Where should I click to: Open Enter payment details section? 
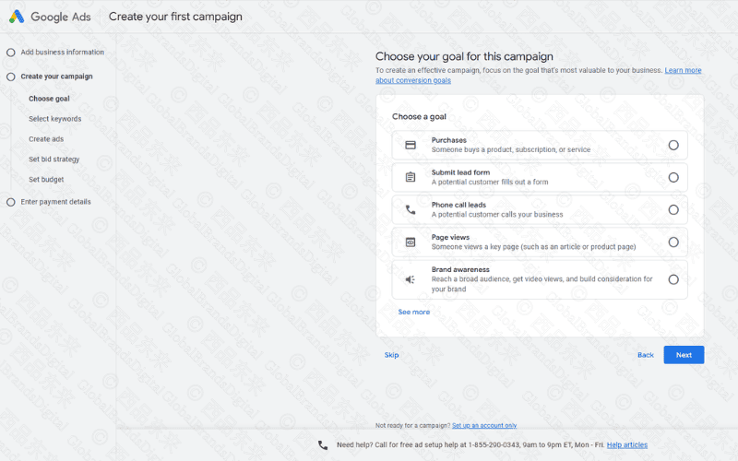pyautogui.click(x=55, y=202)
